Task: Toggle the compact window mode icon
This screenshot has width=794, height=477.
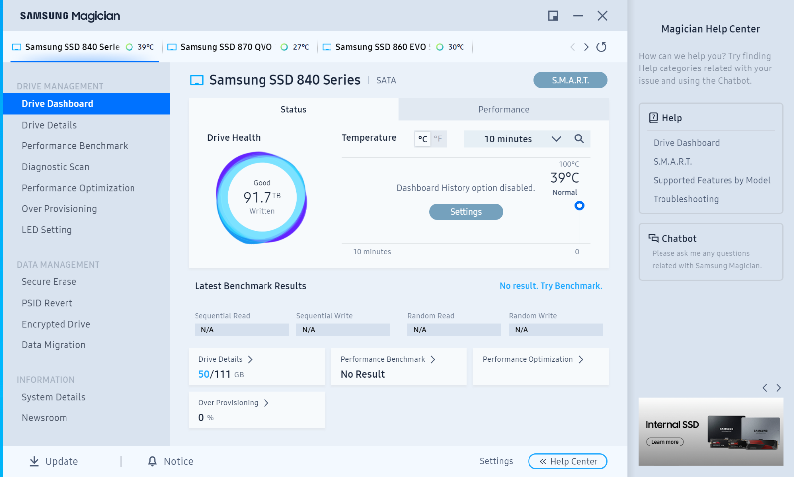Action: tap(553, 16)
